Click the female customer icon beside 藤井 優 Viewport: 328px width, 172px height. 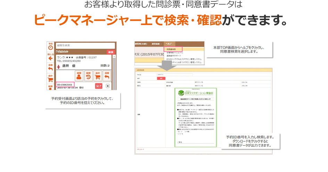pos(59,66)
